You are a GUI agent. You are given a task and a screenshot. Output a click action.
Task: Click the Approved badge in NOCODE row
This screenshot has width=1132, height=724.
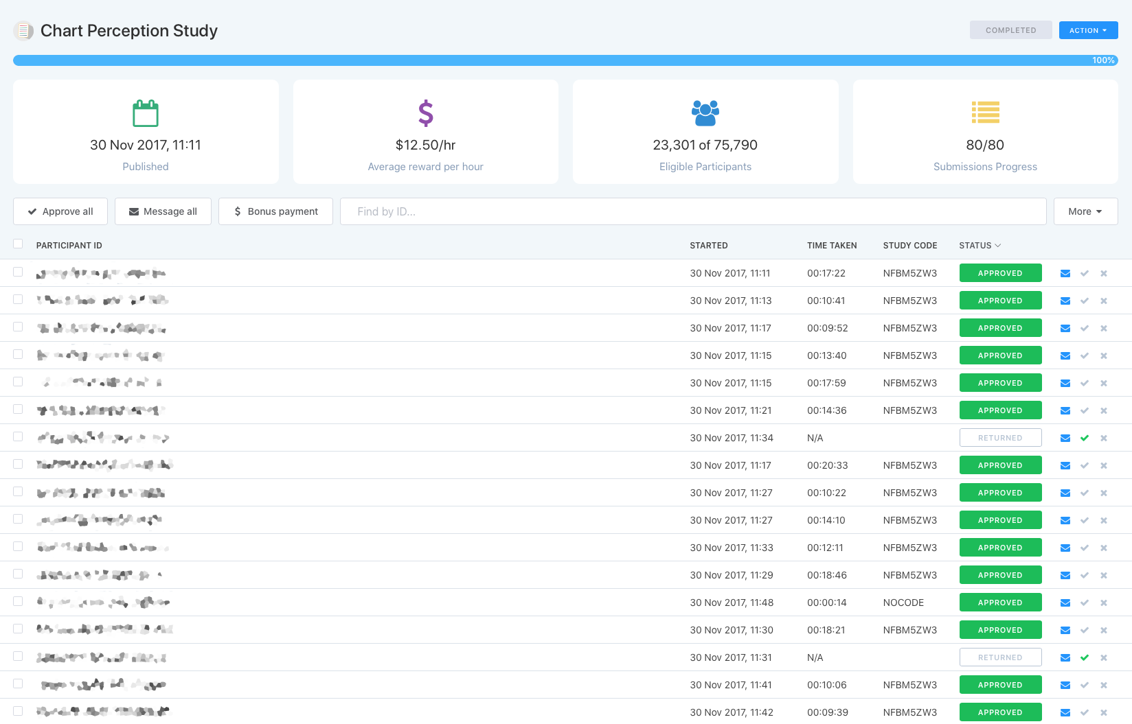pos(1000,603)
